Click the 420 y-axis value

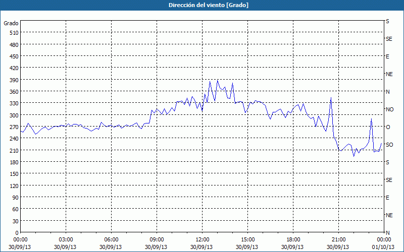(14, 68)
